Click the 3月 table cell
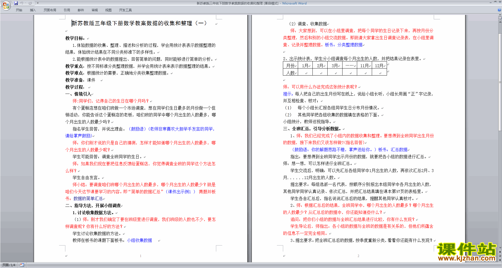Screen dimensions: 502x268 click(x=335, y=66)
